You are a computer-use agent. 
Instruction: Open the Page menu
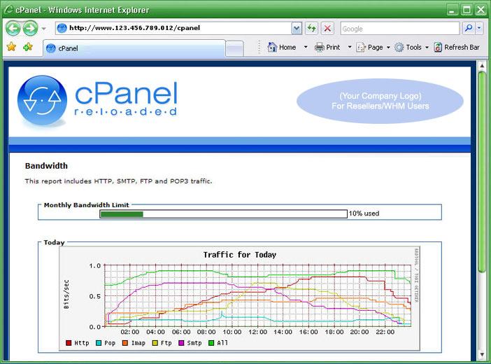tap(373, 48)
